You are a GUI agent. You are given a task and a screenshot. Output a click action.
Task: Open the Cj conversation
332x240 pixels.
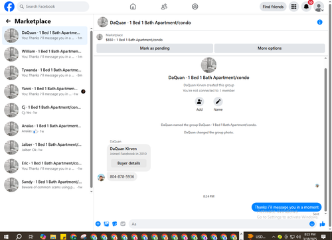44,110
